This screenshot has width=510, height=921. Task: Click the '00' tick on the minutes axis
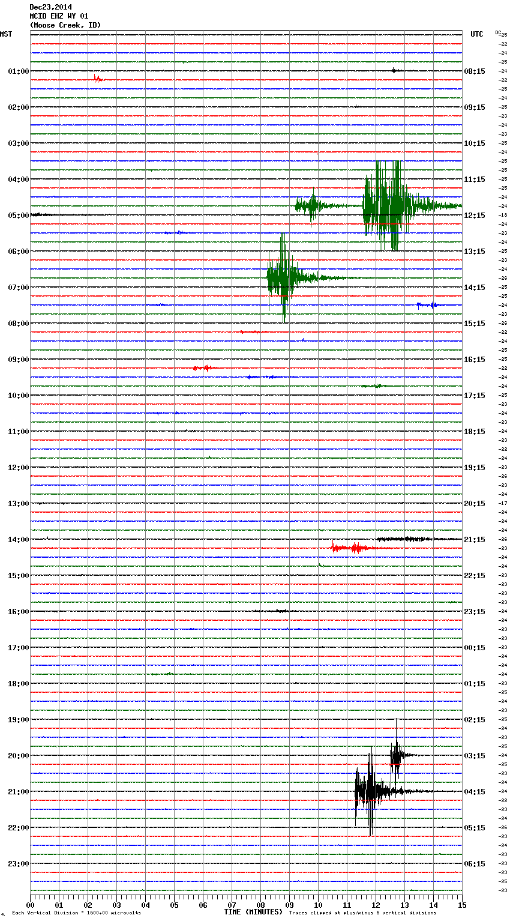pos(30,905)
